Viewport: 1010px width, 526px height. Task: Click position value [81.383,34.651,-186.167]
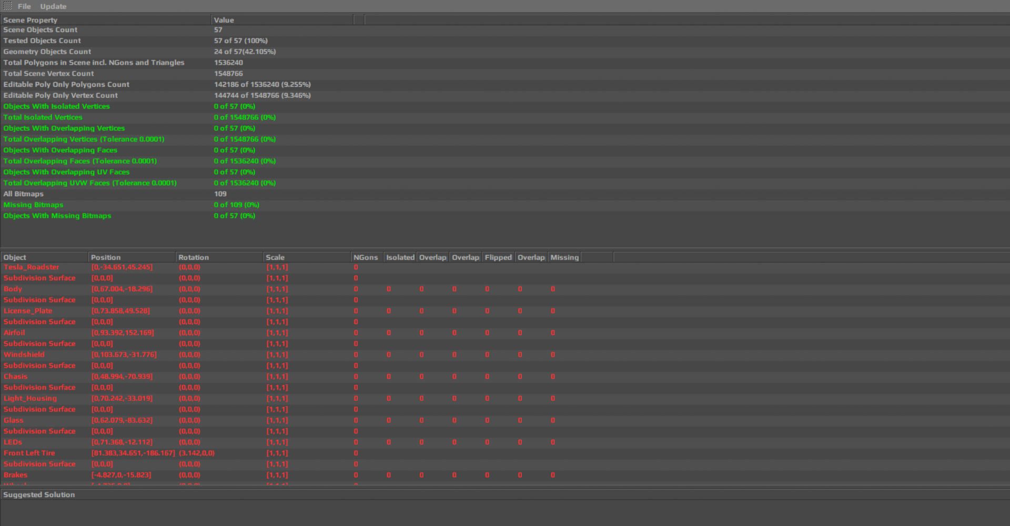click(x=133, y=453)
